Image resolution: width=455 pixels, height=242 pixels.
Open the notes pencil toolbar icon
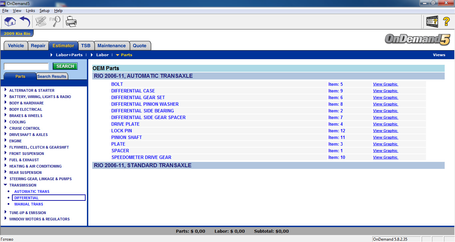(x=41, y=22)
